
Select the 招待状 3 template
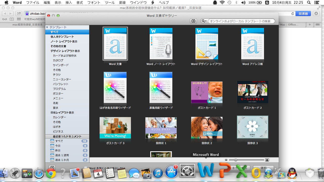(x=253, y=127)
